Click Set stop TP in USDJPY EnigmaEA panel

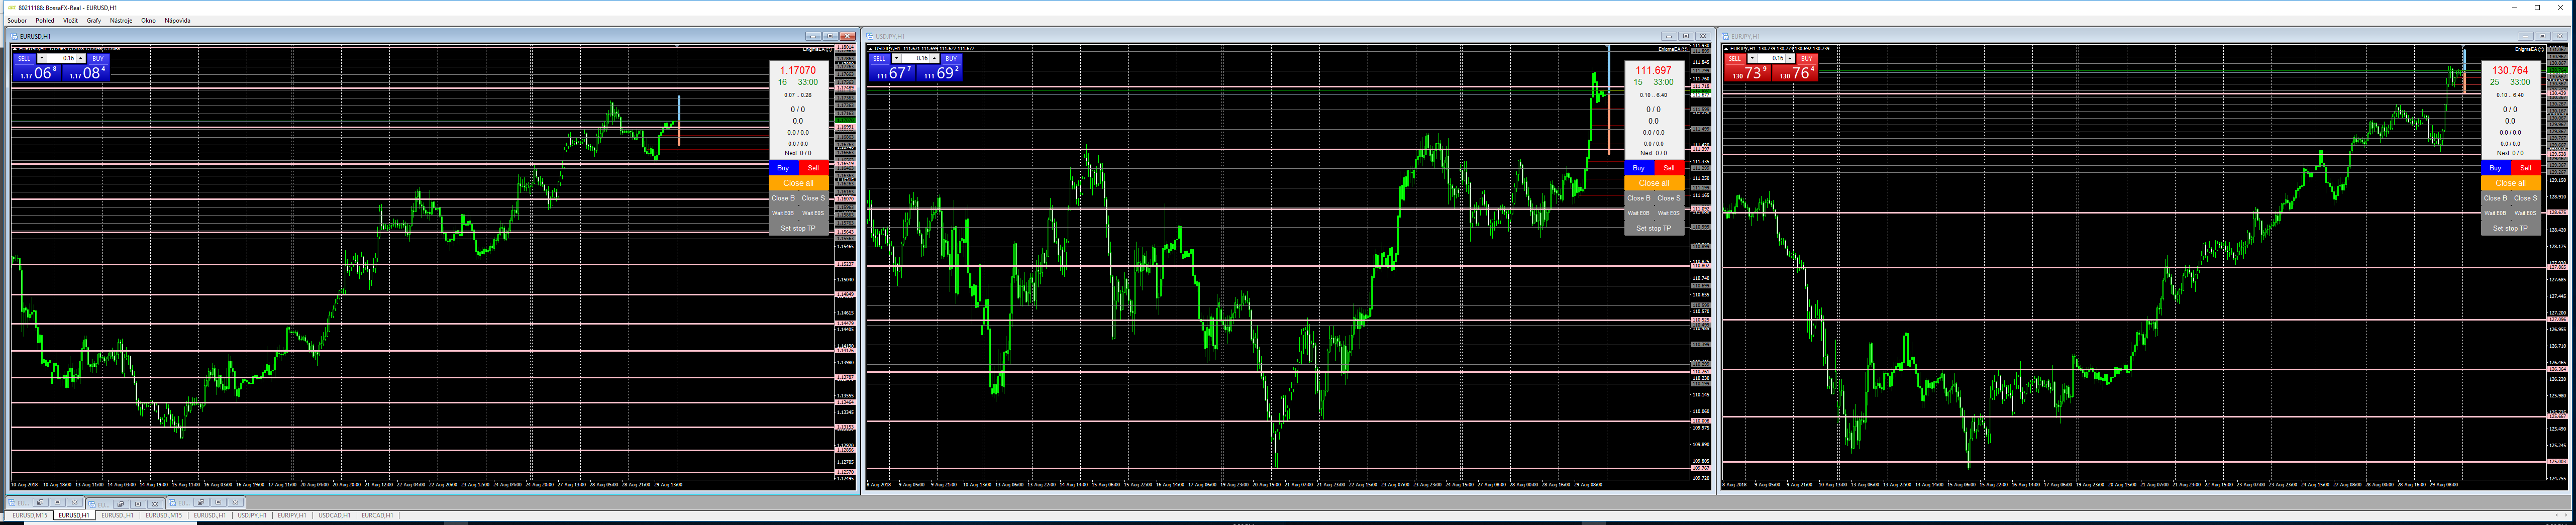point(1654,228)
